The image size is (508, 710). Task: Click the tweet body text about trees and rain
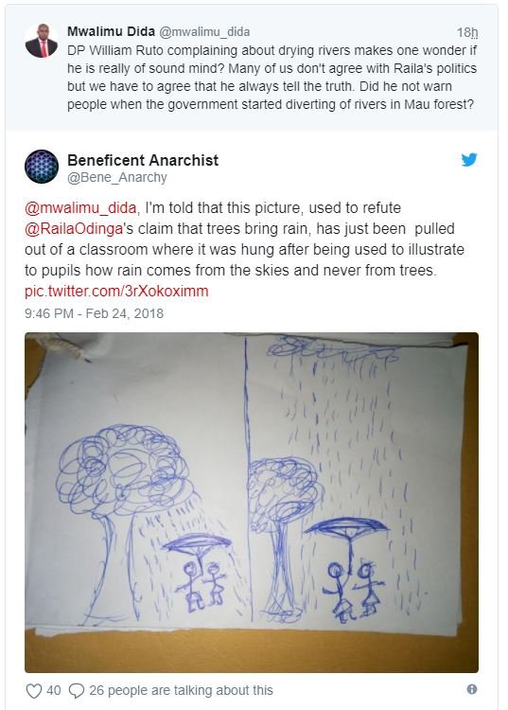[x=244, y=240]
